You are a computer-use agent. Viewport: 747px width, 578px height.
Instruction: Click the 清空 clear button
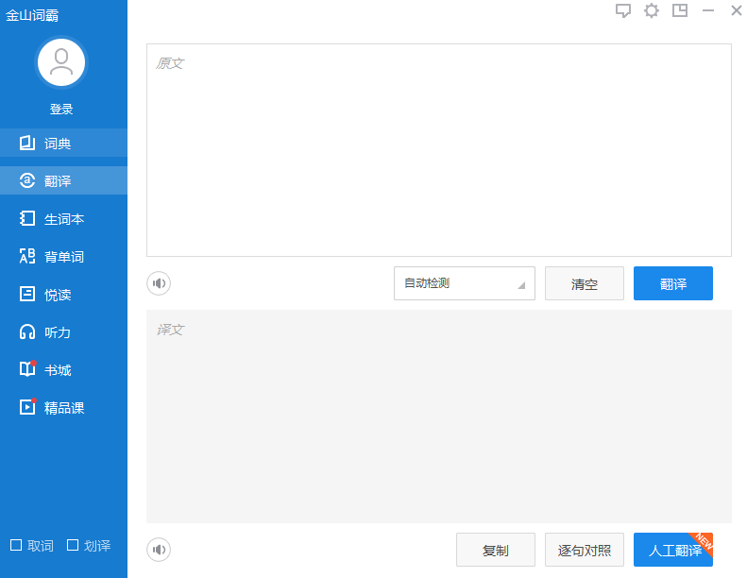pos(584,283)
